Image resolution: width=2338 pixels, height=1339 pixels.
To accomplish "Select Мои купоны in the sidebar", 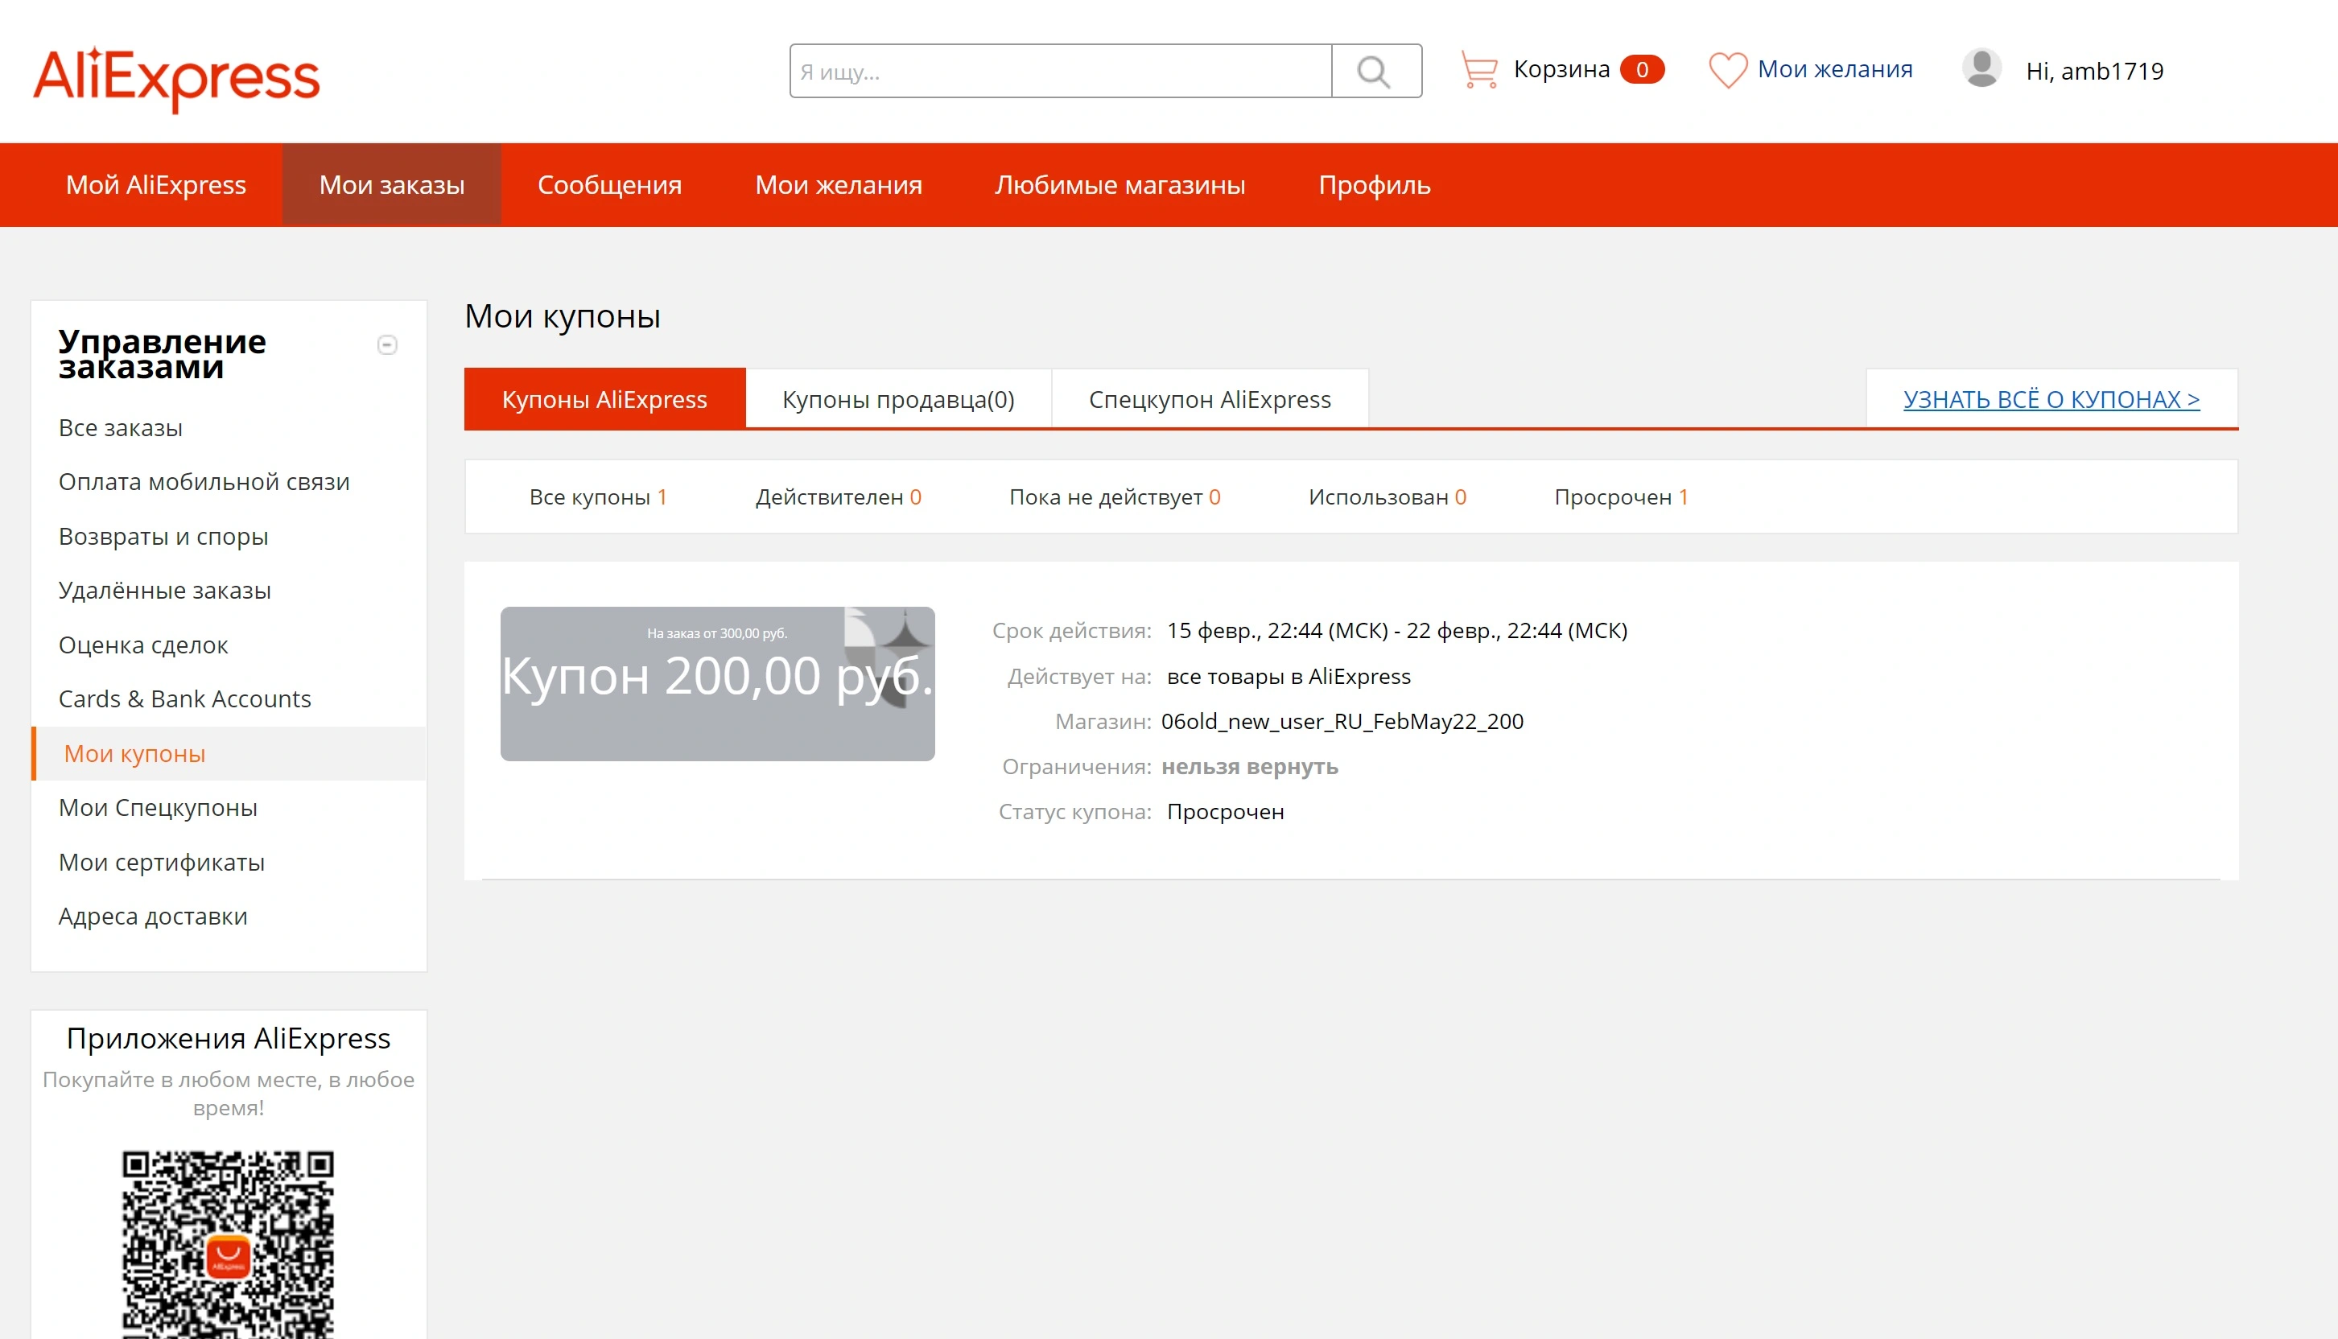I will click(x=228, y=753).
